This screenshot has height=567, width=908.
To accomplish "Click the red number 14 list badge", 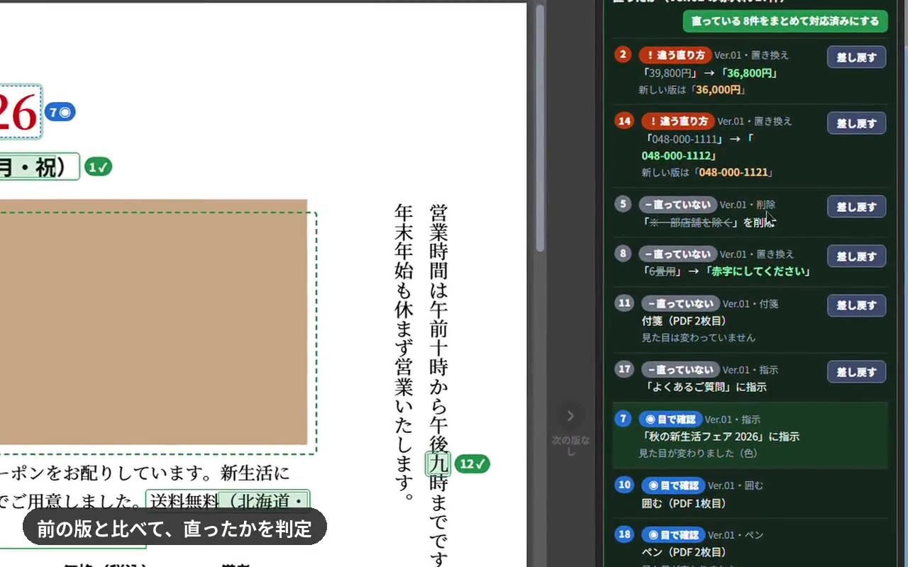I will point(624,120).
